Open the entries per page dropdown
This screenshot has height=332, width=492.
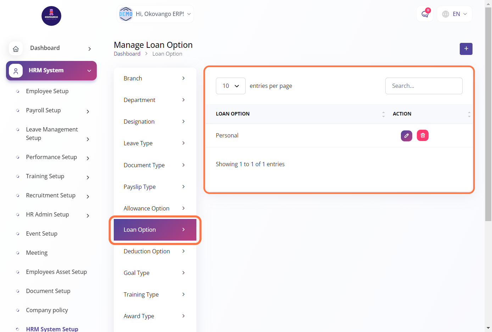pos(230,86)
